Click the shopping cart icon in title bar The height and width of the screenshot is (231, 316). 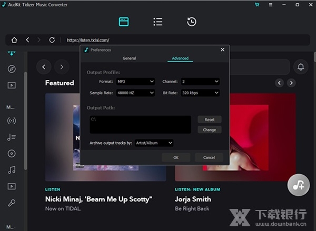point(257,5)
